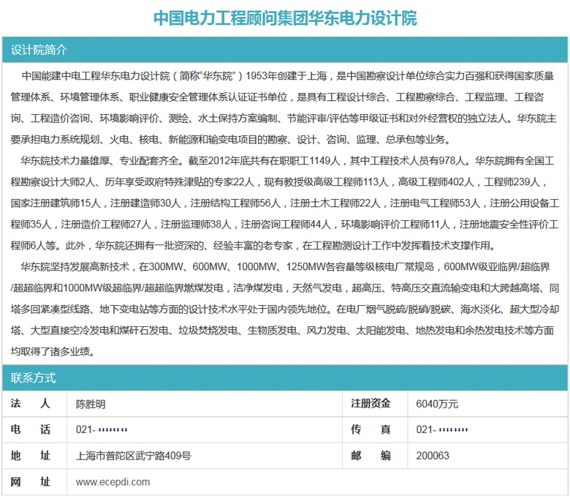
Task: Select the 联系方式 section header
Action: (x=285, y=377)
